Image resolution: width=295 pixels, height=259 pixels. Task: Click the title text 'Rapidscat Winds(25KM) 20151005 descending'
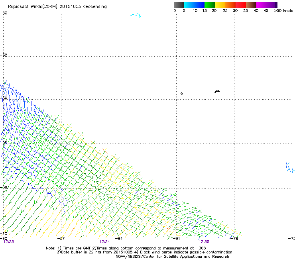(x=57, y=7)
